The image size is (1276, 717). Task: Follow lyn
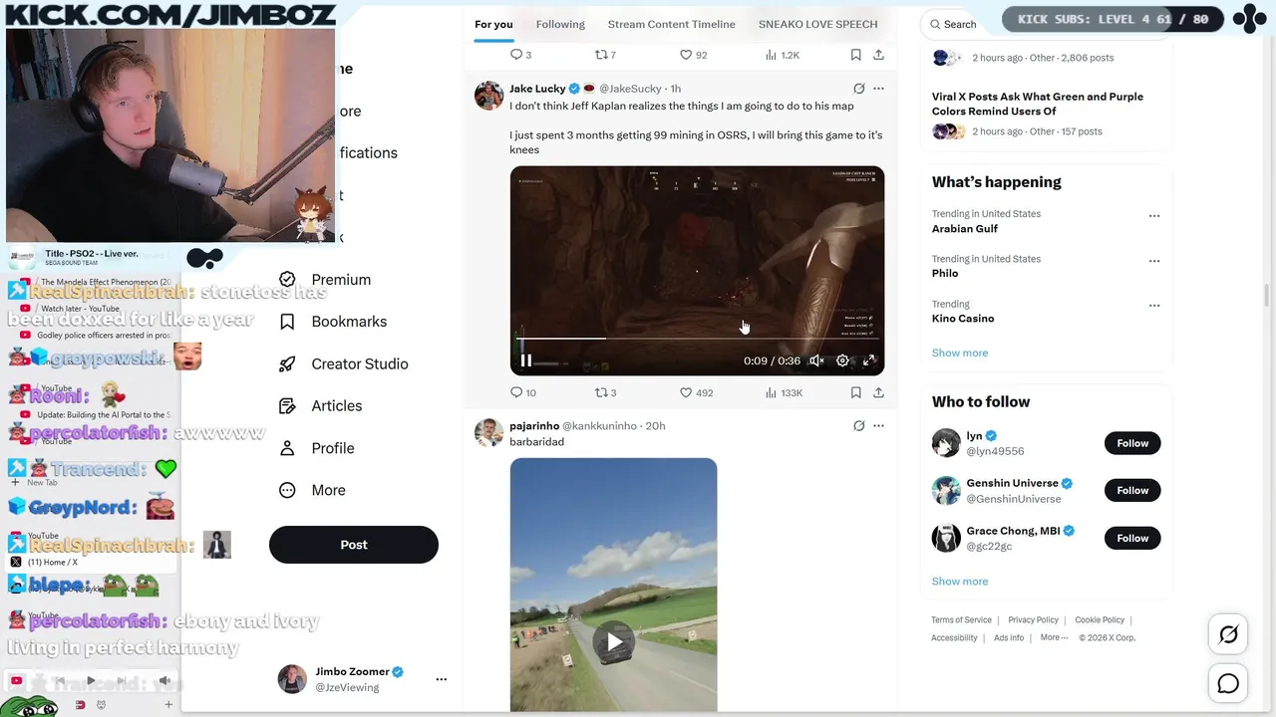tap(1132, 443)
